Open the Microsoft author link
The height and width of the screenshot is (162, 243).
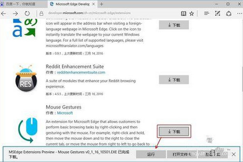pos(65,113)
